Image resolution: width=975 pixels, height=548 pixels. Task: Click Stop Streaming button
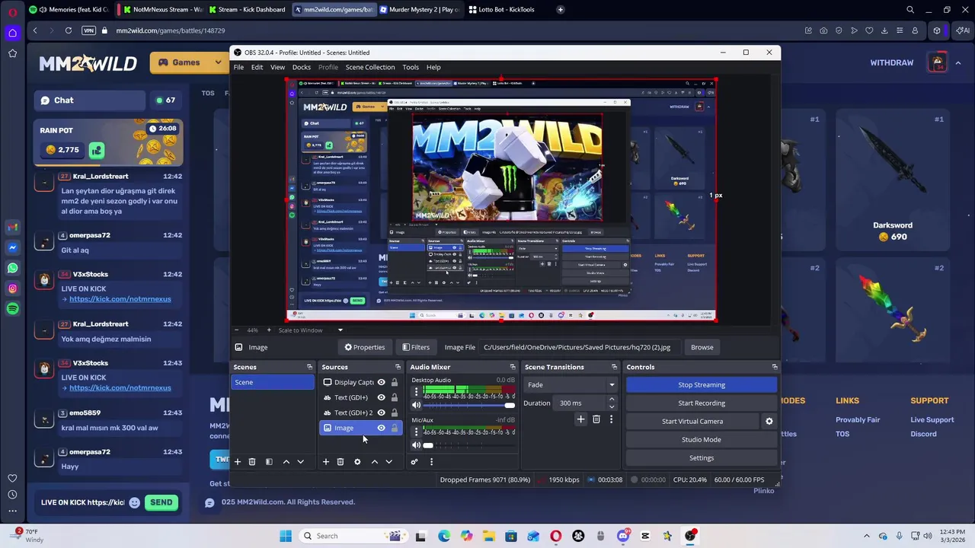click(x=702, y=385)
